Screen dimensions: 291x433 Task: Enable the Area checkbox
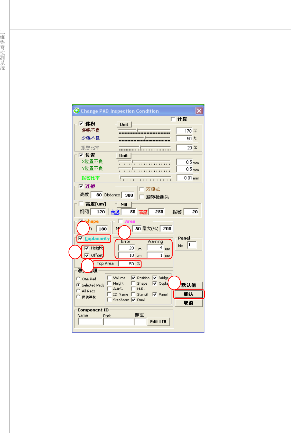[x=121, y=221]
